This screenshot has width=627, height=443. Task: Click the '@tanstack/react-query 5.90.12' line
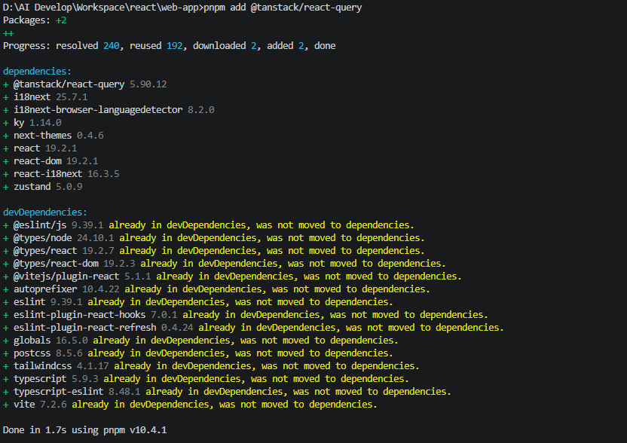click(x=84, y=84)
